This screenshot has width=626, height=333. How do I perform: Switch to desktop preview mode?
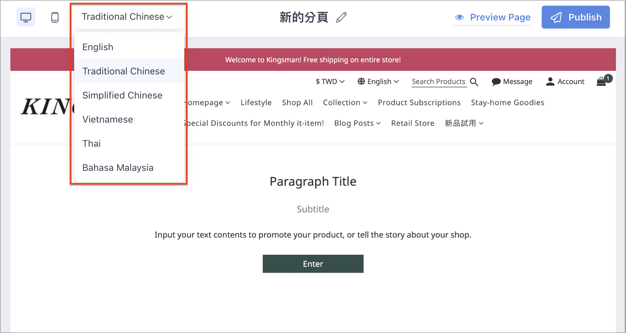(x=26, y=17)
